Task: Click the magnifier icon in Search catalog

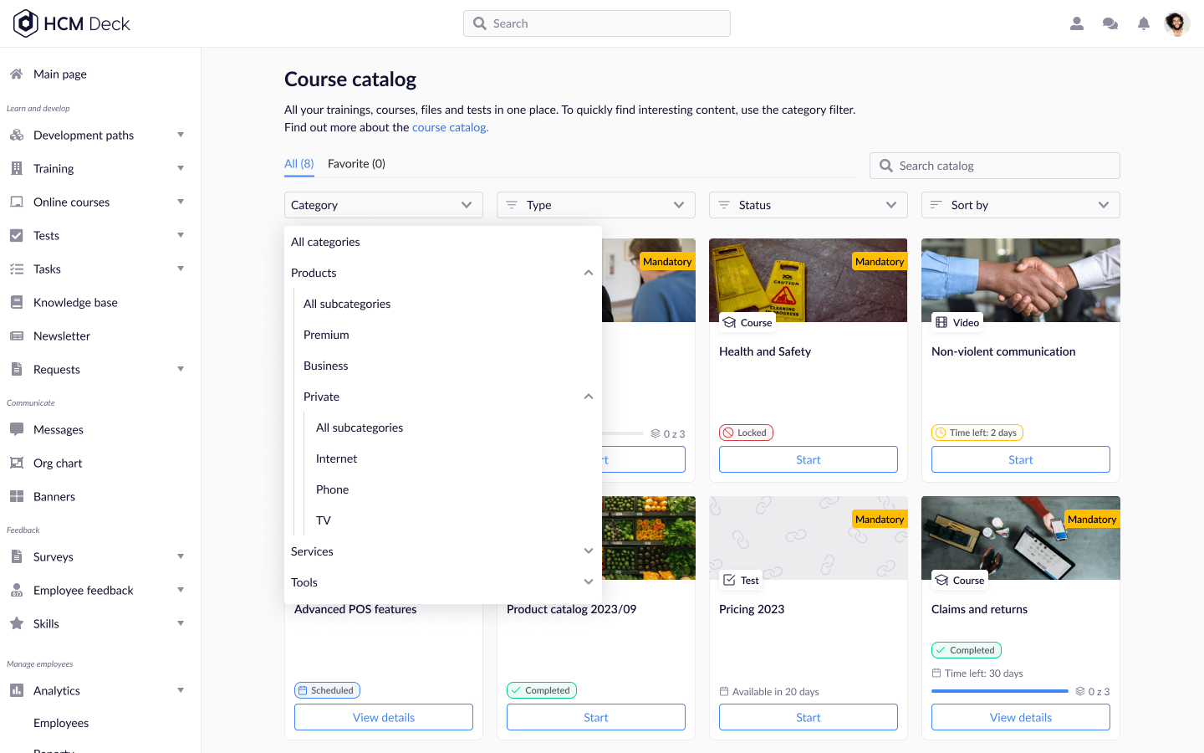Action: click(885, 166)
